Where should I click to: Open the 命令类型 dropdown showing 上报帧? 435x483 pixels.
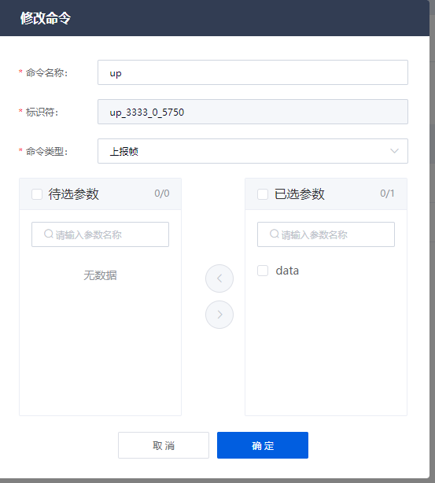tap(253, 151)
